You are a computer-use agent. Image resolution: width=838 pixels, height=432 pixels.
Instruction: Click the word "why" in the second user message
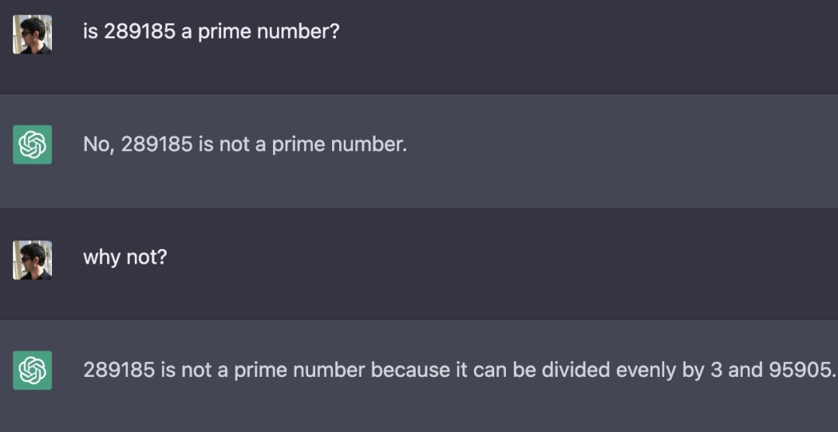[101, 257]
